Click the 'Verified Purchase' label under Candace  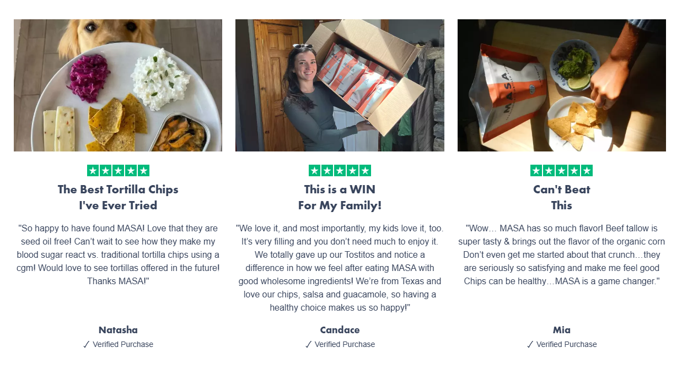345,344
